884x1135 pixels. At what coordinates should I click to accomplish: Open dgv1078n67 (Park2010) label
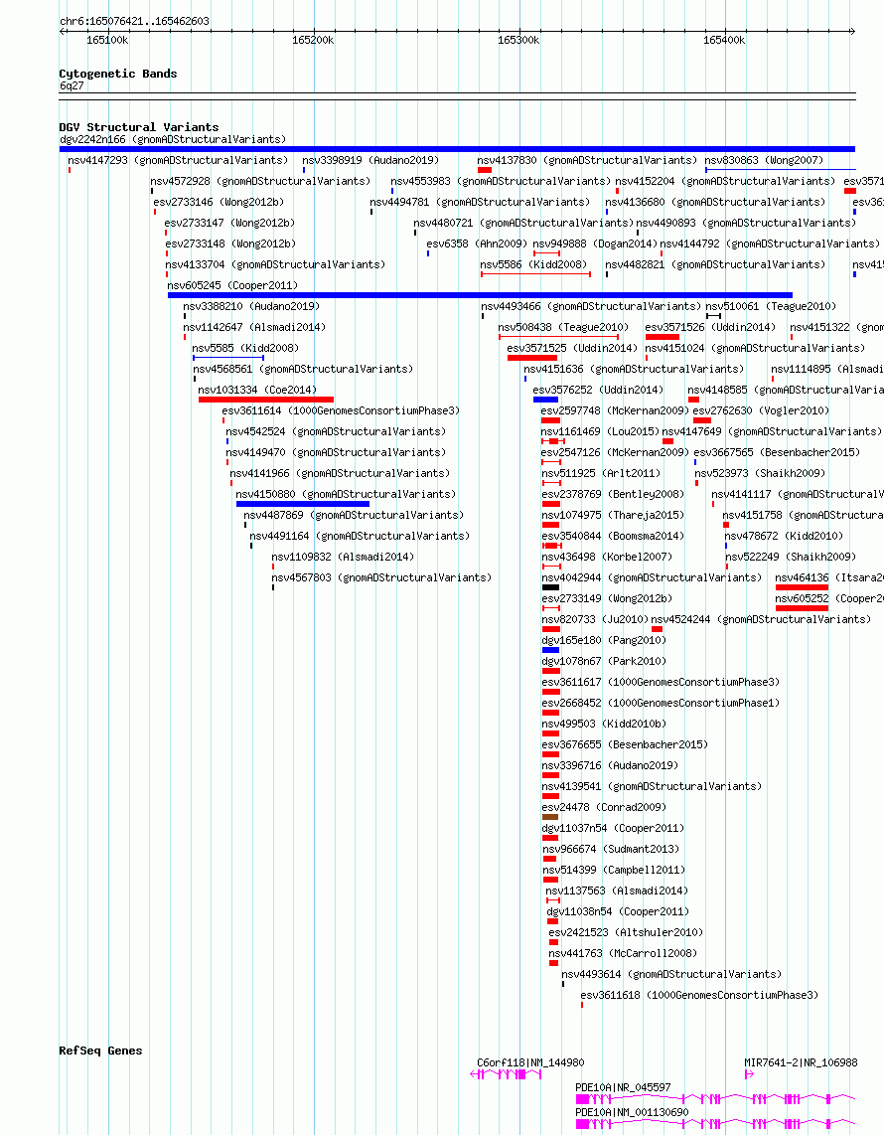point(604,662)
